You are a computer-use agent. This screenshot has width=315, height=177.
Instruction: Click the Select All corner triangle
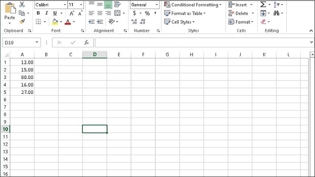[x=6, y=55]
